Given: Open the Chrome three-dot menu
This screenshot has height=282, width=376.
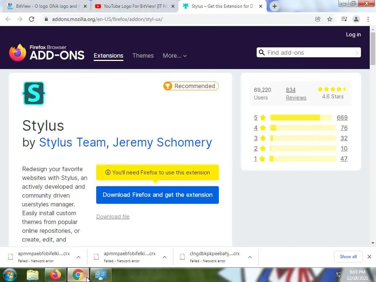Looking at the screenshot, I should [x=368, y=19].
